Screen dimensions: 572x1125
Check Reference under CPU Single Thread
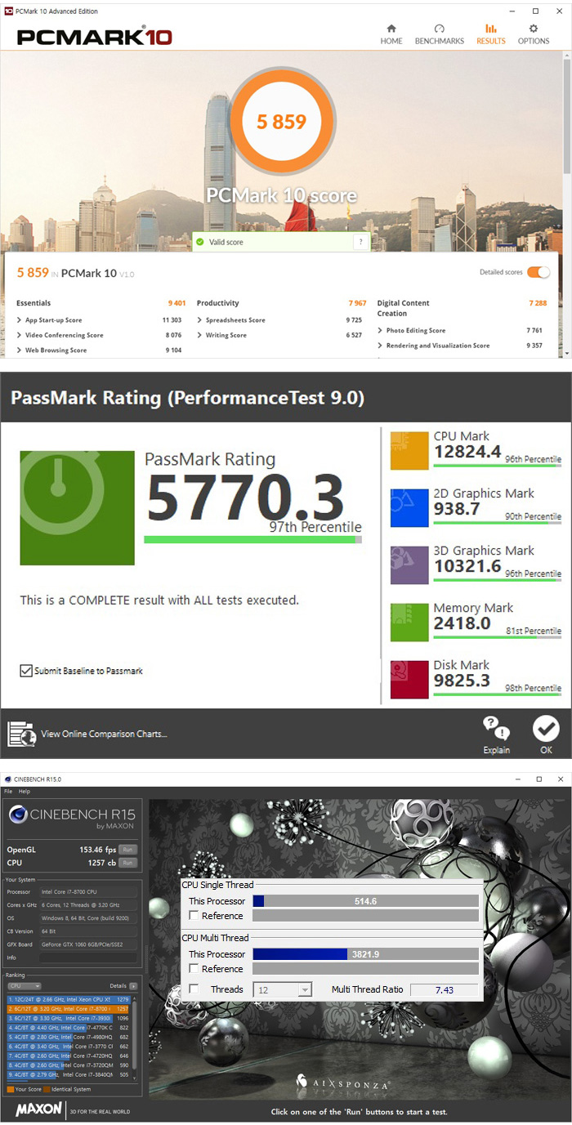194,916
